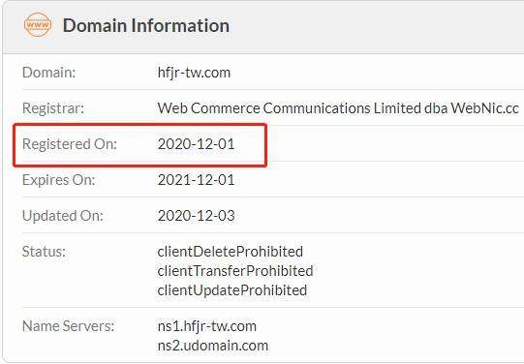Click the expiry date 2021-12-01

click(197, 180)
